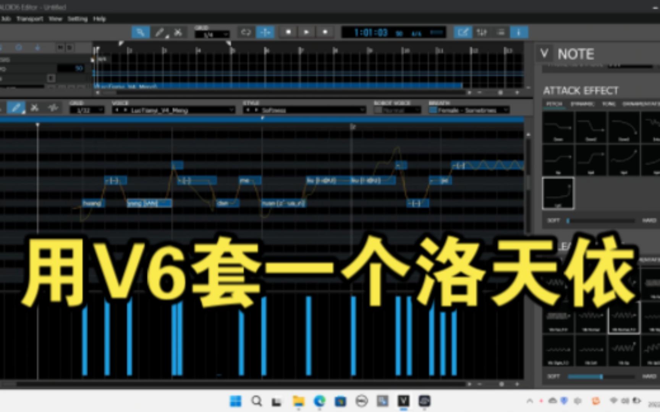
Task: Select the highlighted attack effect curve thumbnail
Action: (557, 193)
